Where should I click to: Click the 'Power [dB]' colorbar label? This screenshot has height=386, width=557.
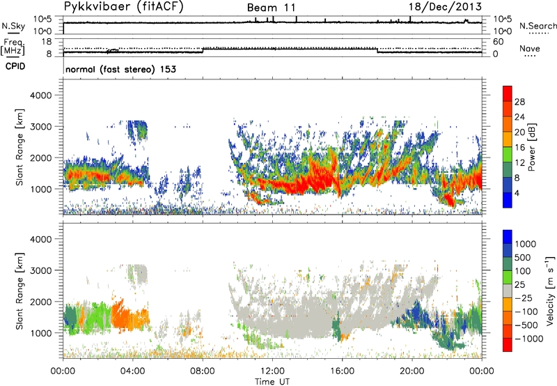[x=532, y=147]
